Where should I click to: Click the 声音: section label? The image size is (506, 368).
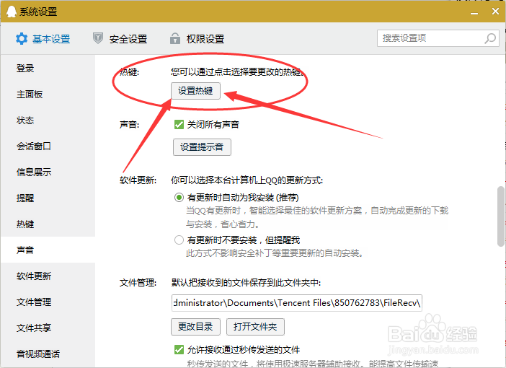pos(130,124)
